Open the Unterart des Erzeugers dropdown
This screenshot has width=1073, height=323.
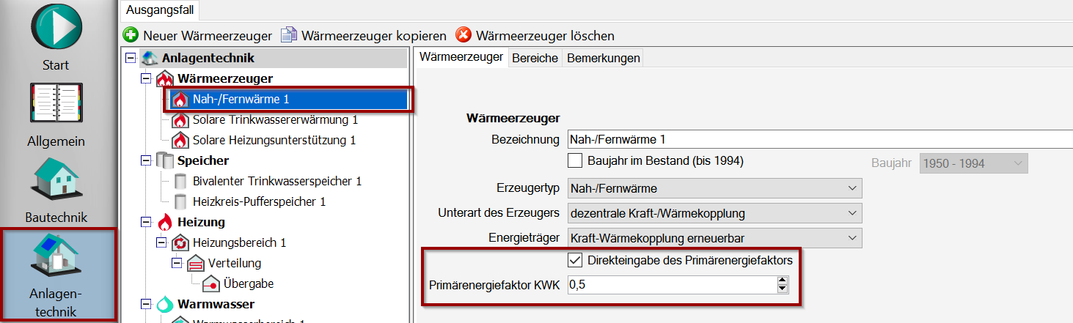pyautogui.click(x=715, y=213)
